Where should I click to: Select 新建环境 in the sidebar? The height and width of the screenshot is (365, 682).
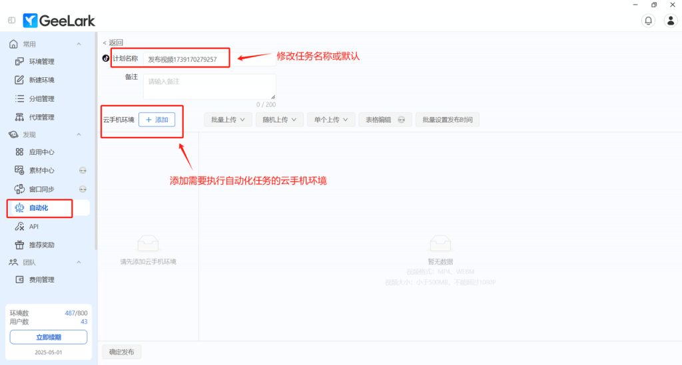(x=41, y=80)
